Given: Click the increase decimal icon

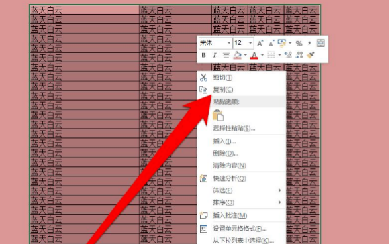Looking at the screenshot, I should tap(288, 55).
